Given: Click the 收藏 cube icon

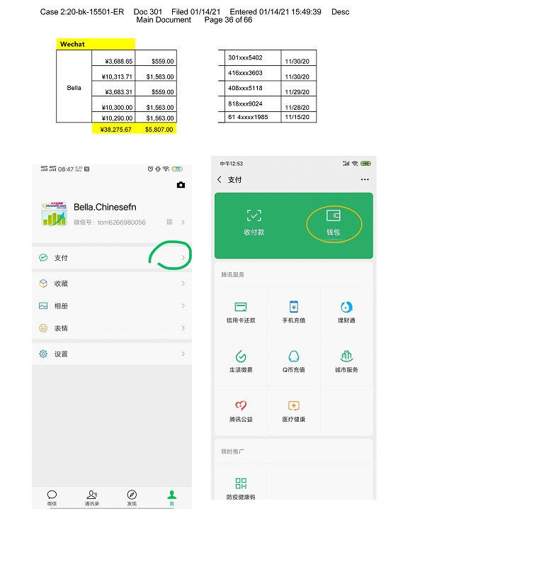Looking at the screenshot, I should tap(43, 283).
